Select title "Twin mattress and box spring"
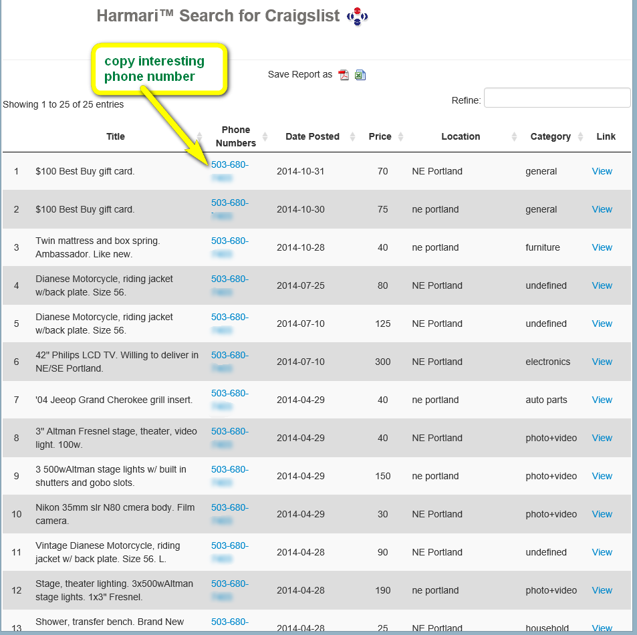 (x=97, y=241)
